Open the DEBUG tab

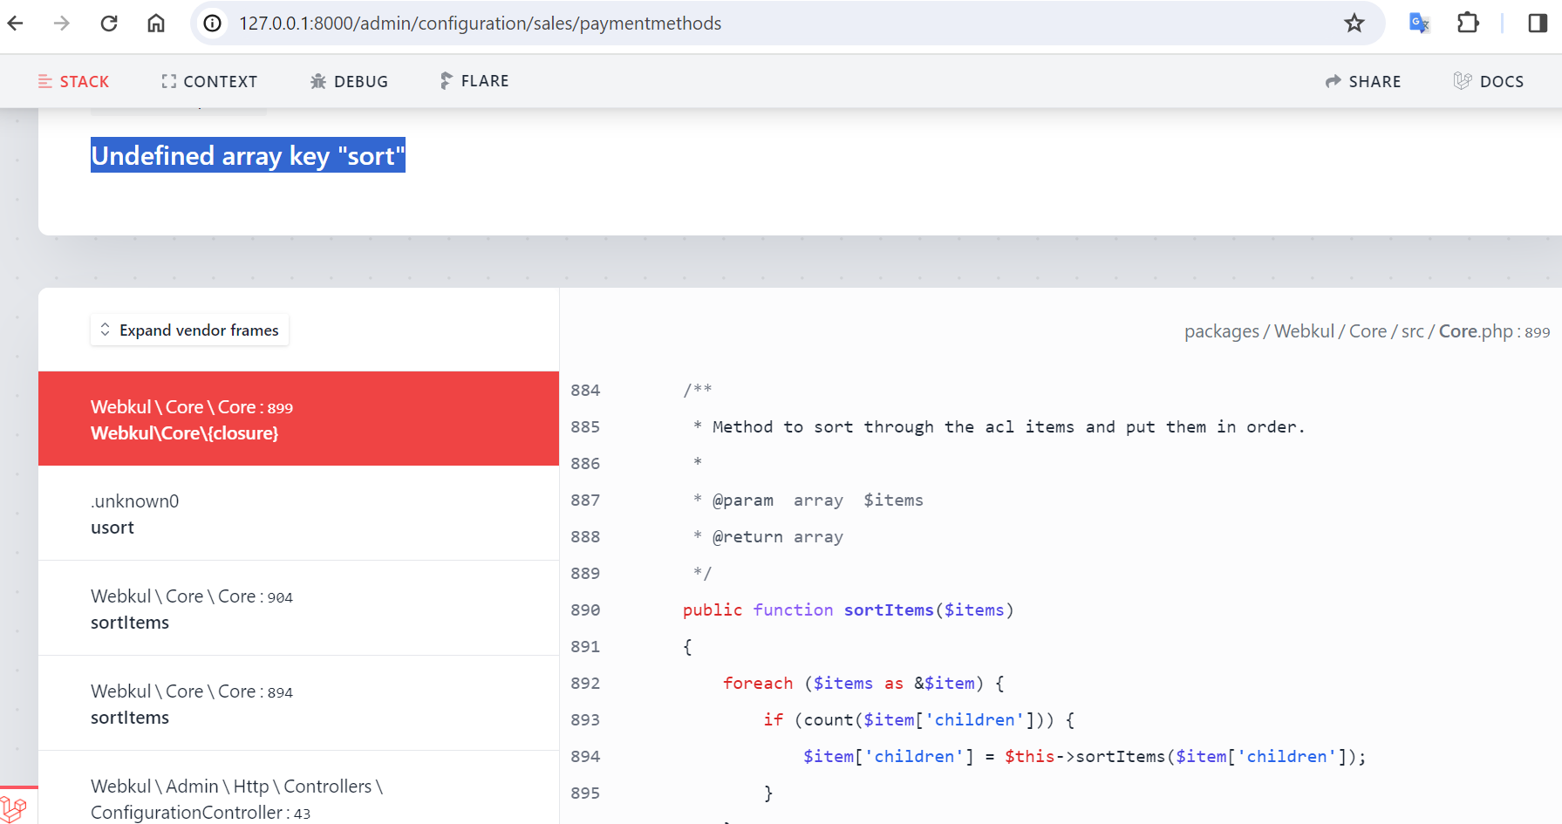349,82
